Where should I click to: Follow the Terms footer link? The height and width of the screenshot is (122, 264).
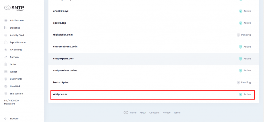[177, 112]
